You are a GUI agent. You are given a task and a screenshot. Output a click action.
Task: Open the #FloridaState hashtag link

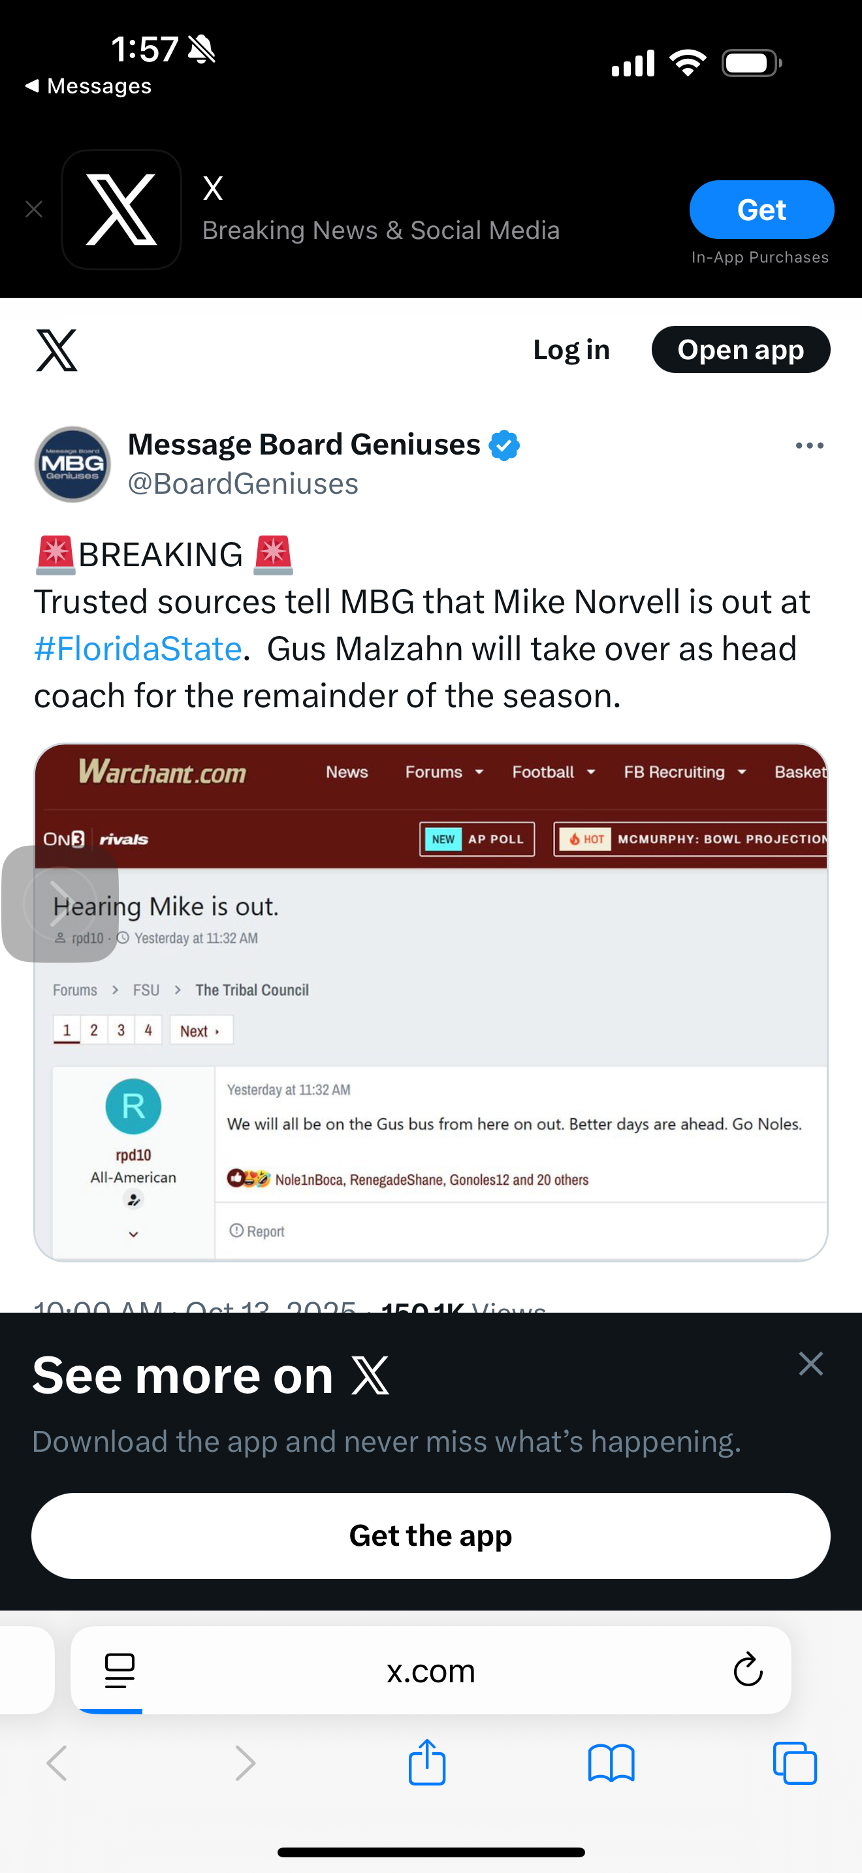coord(138,648)
